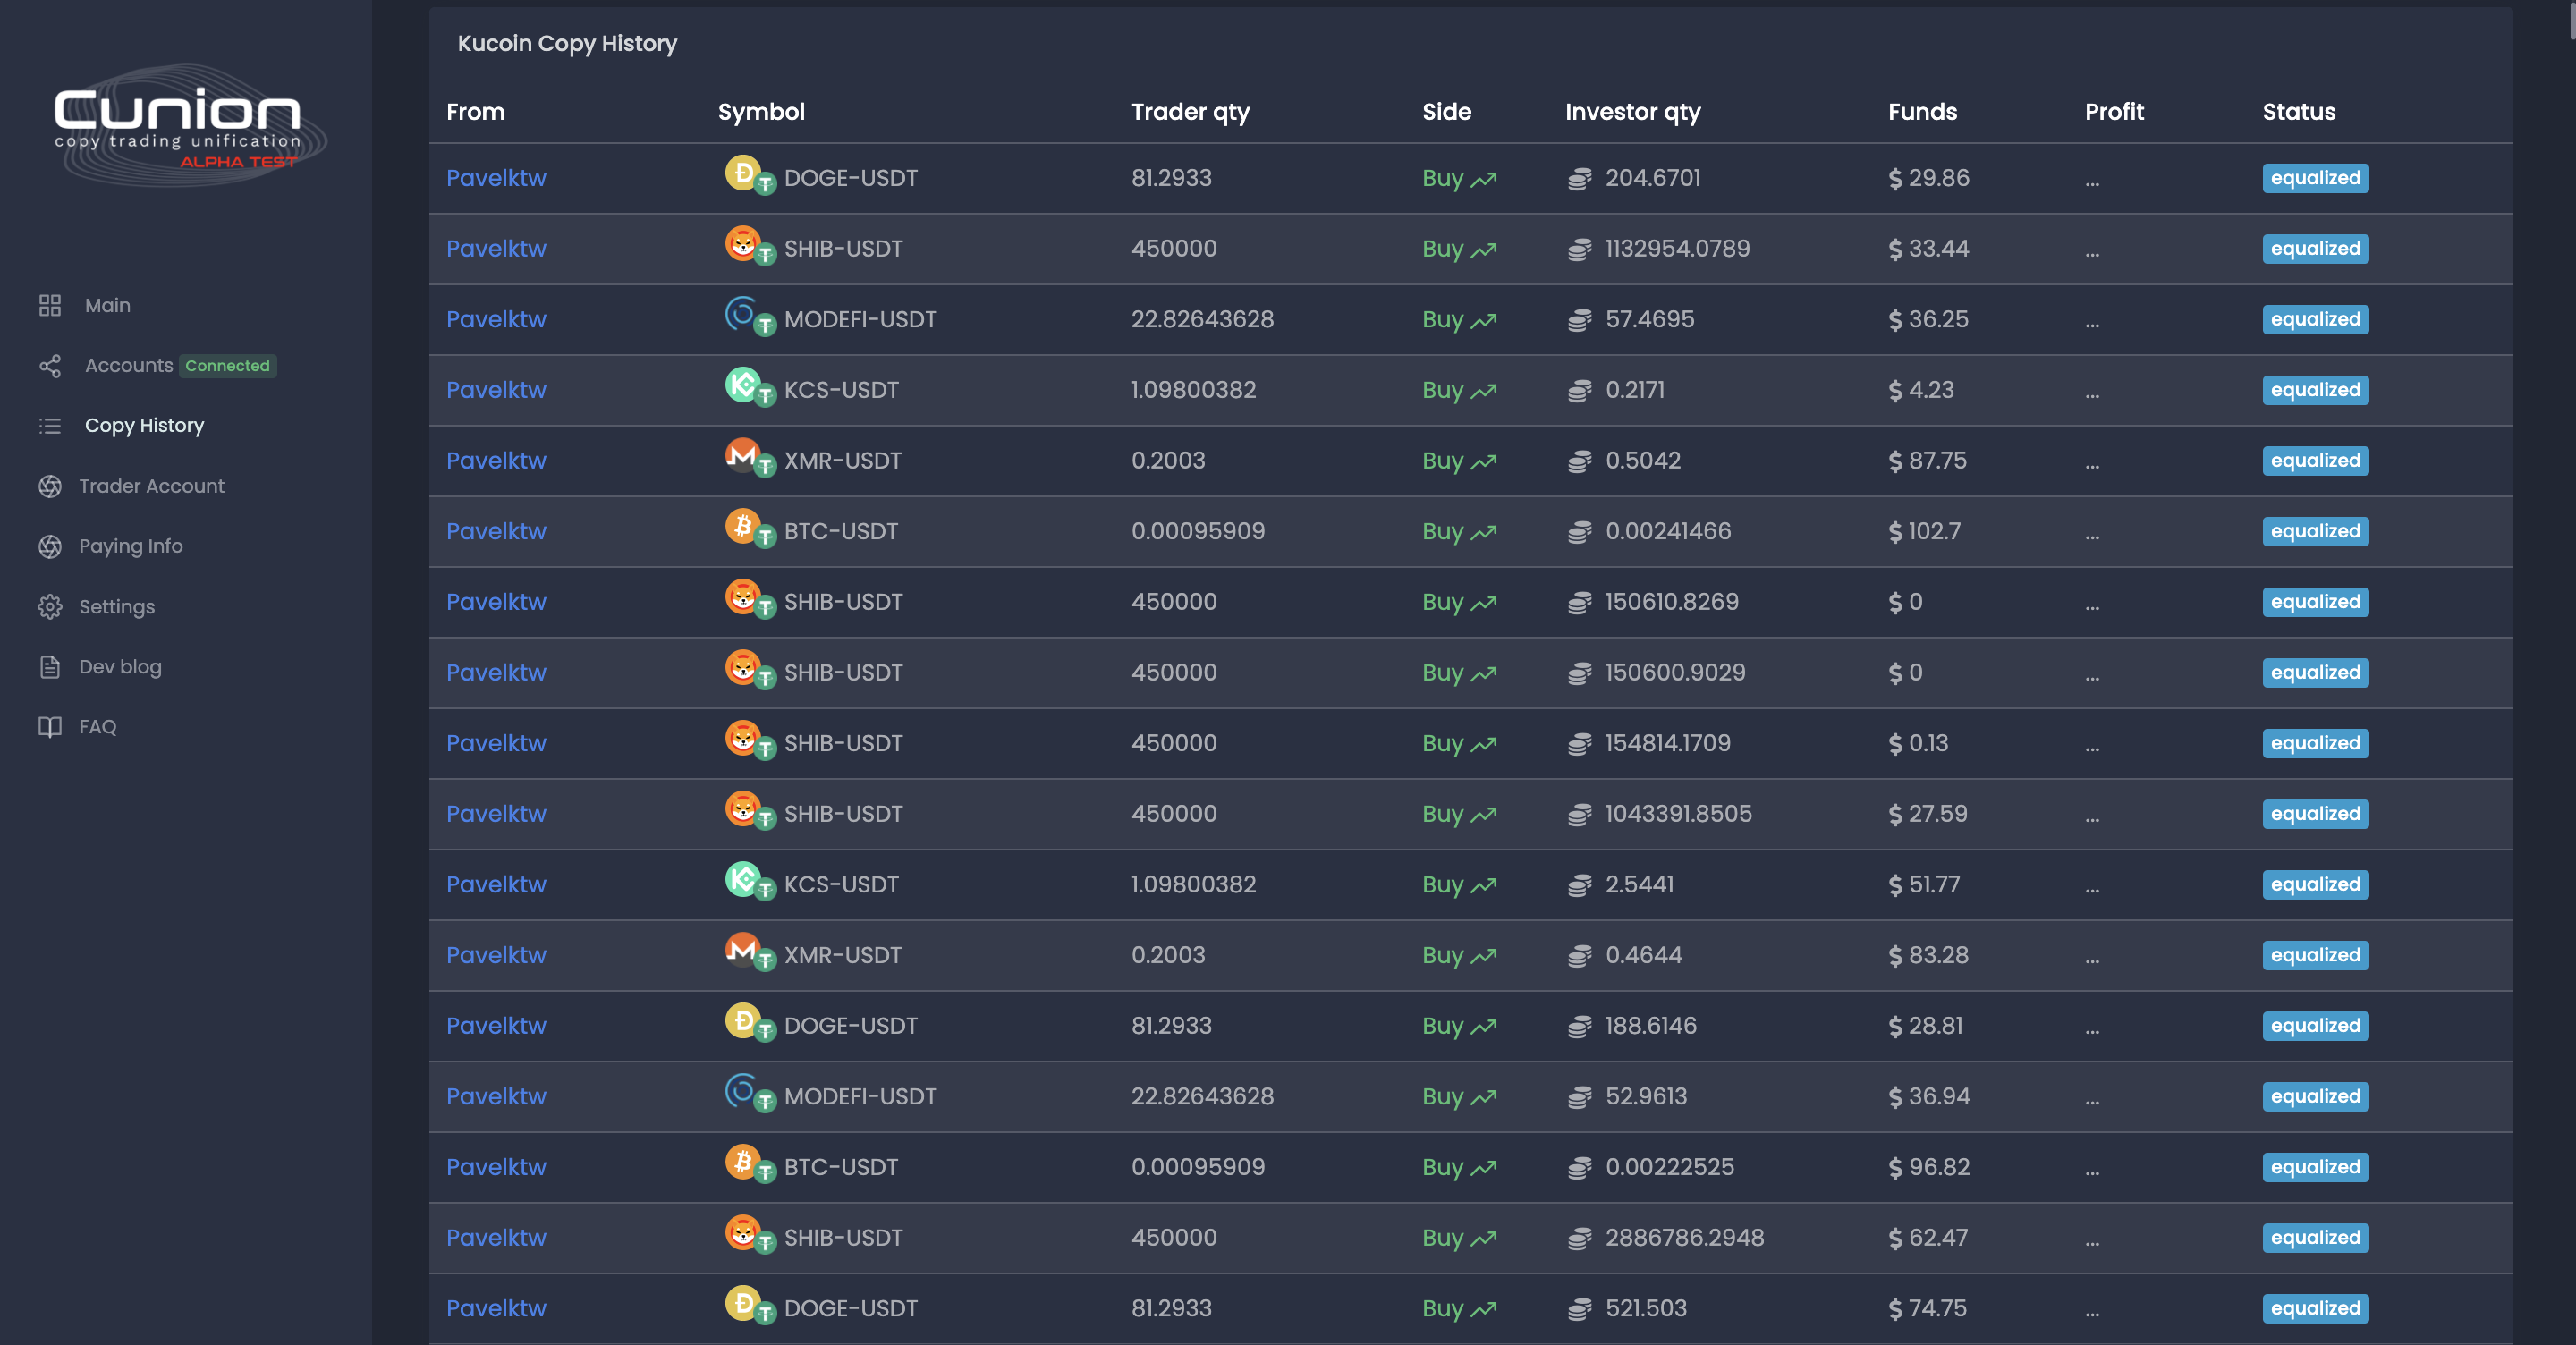This screenshot has width=2576, height=1345.
Task: Click the Investor qty column header
Action: pos(1632,112)
